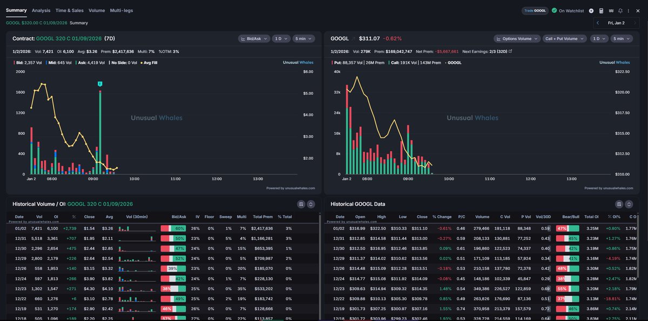The image size is (648, 321).
Task: Close the contract panel with X icon
Action: click(x=638, y=11)
